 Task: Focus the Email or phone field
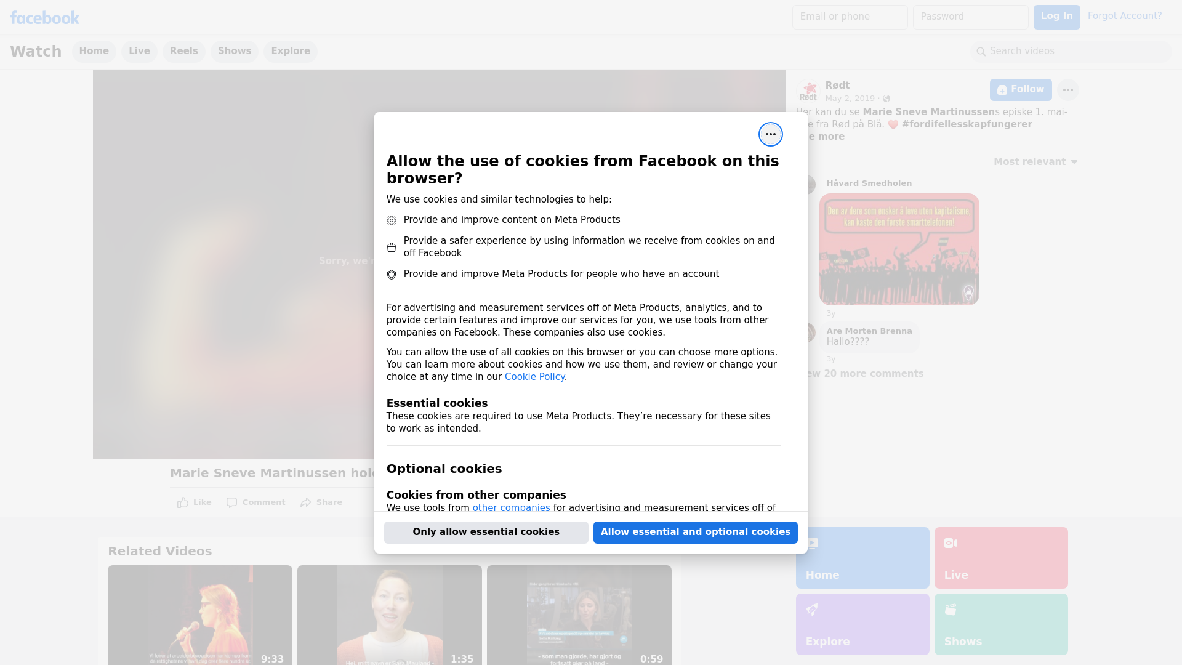pos(850,17)
